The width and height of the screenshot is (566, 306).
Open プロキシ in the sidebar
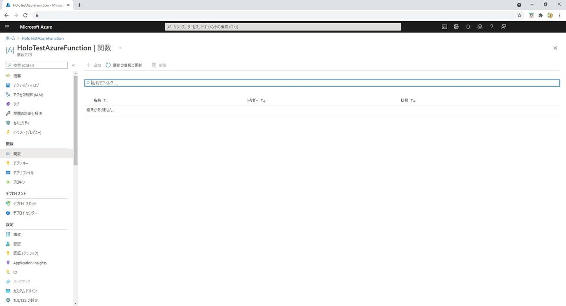[x=19, y=182]
